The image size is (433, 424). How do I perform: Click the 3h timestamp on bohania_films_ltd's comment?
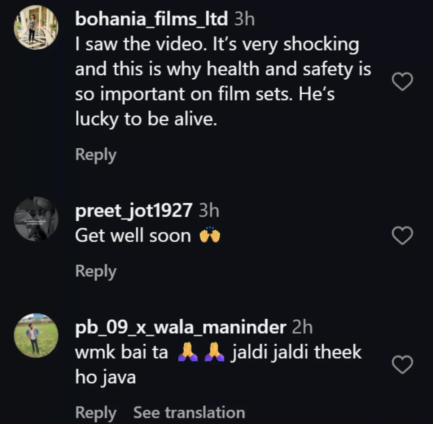pyautogui.click(x=244, y=19)
